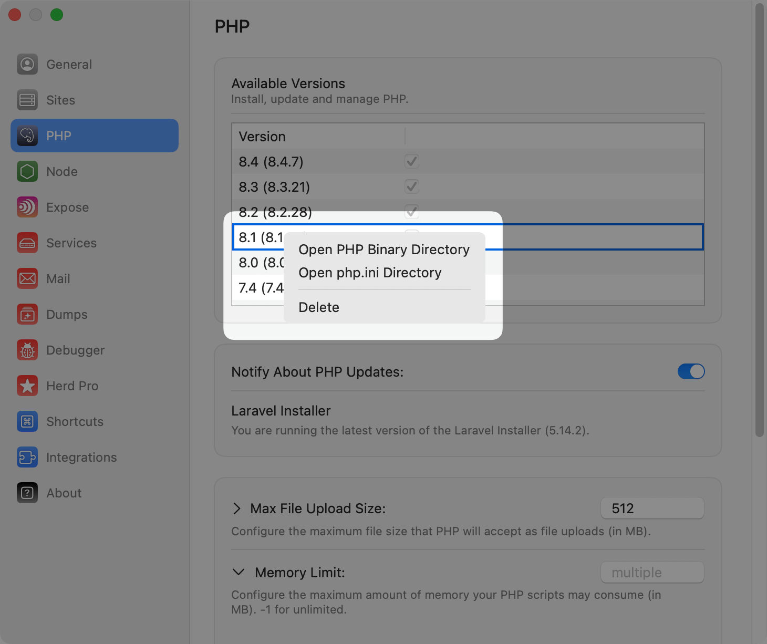Viewport: 767px width, 644px height.
Task: Collapse the Memory Limit section
Action: [239, 573]
